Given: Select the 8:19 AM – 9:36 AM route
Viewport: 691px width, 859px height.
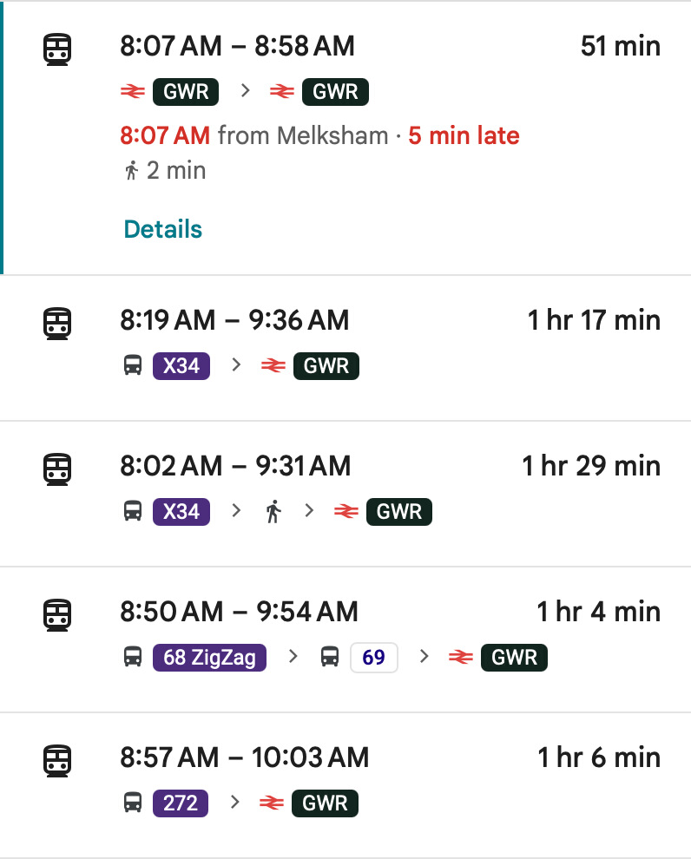Looking at the screenshot, I should pos(234,320).
